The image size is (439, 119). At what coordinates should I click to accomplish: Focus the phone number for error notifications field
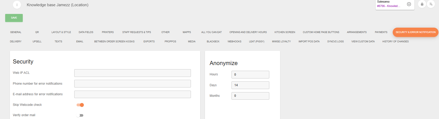click(x=132, y=84)
